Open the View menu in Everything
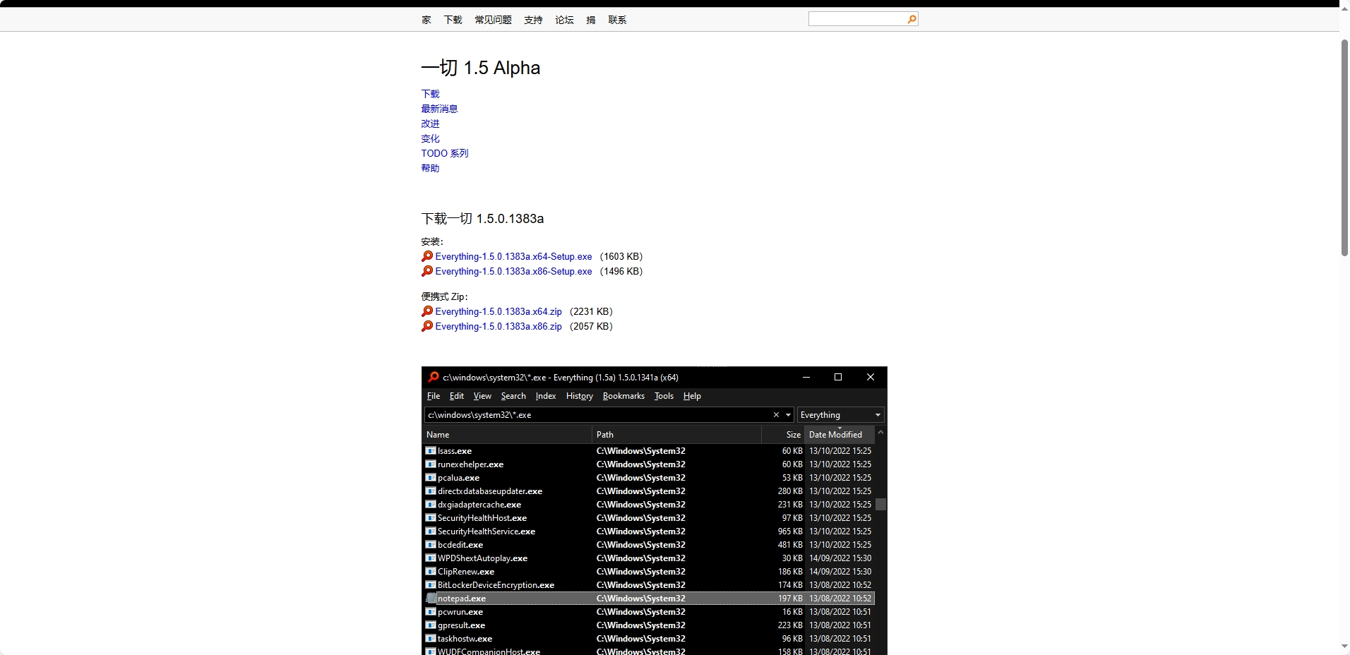 tap(482, 396)
